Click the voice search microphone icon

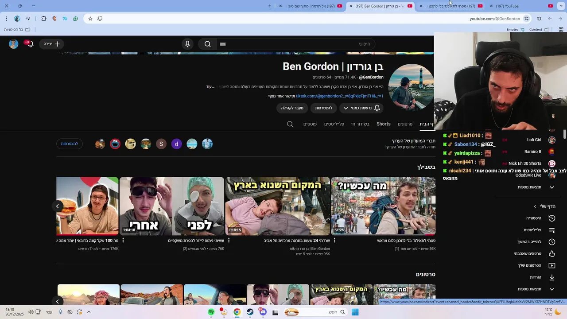[187, 44]
